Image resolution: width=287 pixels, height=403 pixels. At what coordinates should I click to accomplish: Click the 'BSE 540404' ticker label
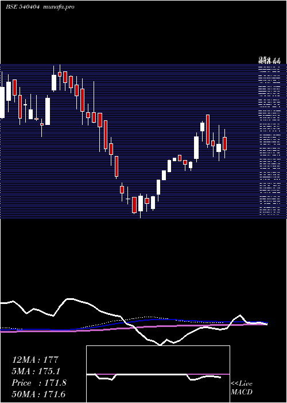click(x=22, y=7)
